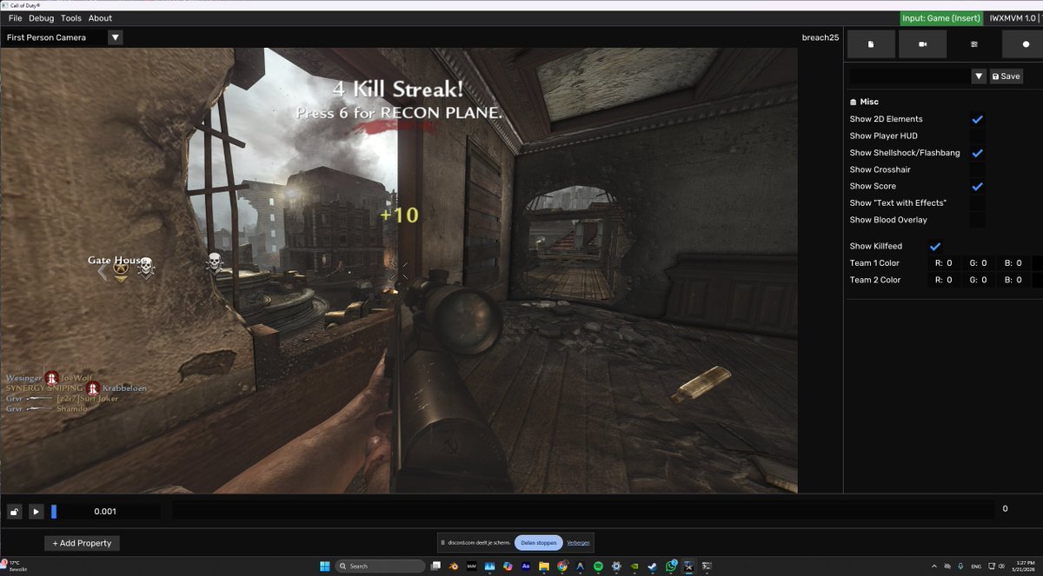This screenshot has height=576, width=1043.
Task: Click the Save preset button
Action: (1006, 76)
